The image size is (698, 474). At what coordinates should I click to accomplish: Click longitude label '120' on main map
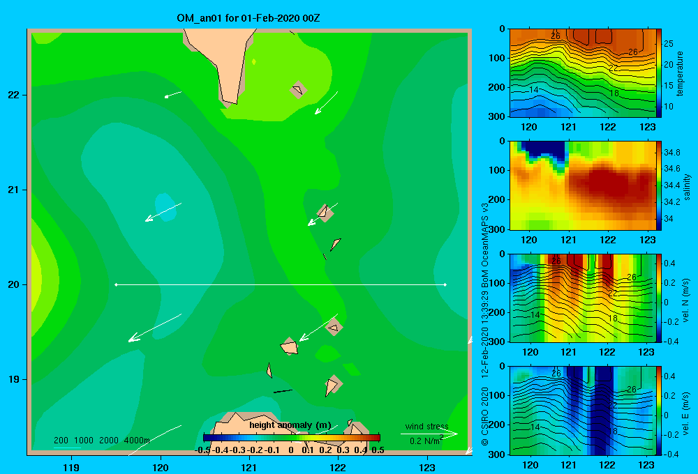[161, 467]
